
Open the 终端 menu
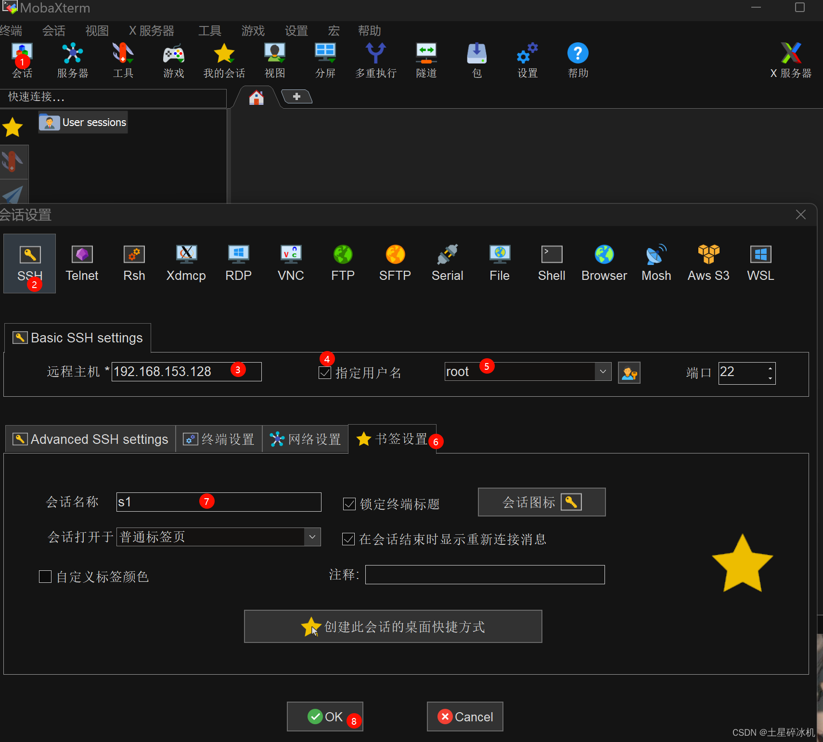coord(11,31)
